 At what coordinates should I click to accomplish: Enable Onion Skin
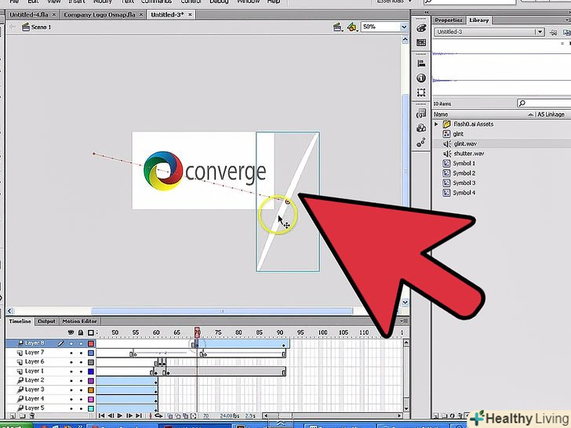170,415
